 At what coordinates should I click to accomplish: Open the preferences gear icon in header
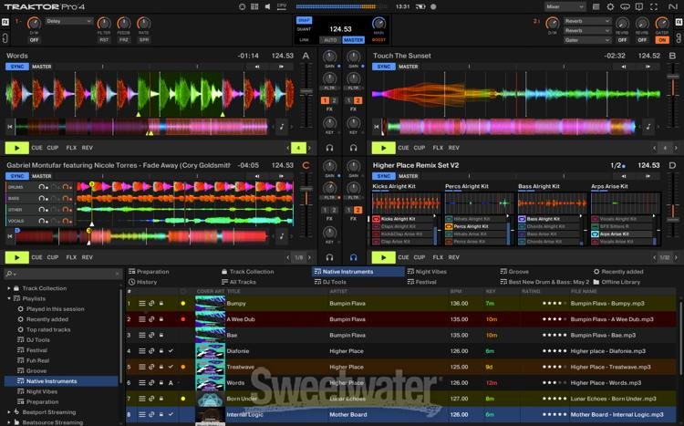point(611,6)
